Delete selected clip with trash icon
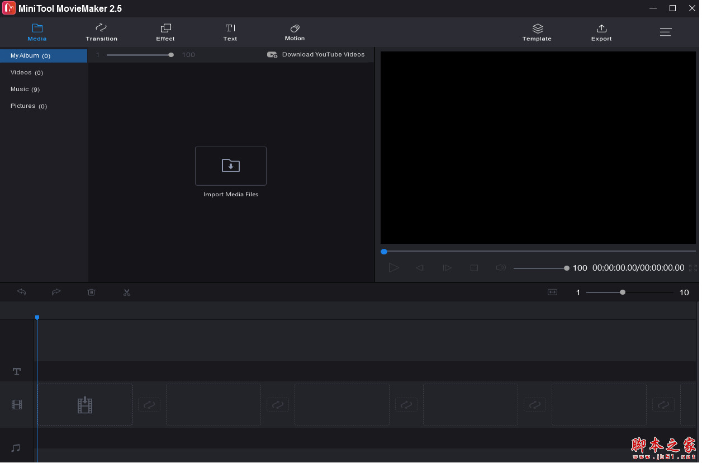The image size is (702, 463). click(92, 292)
